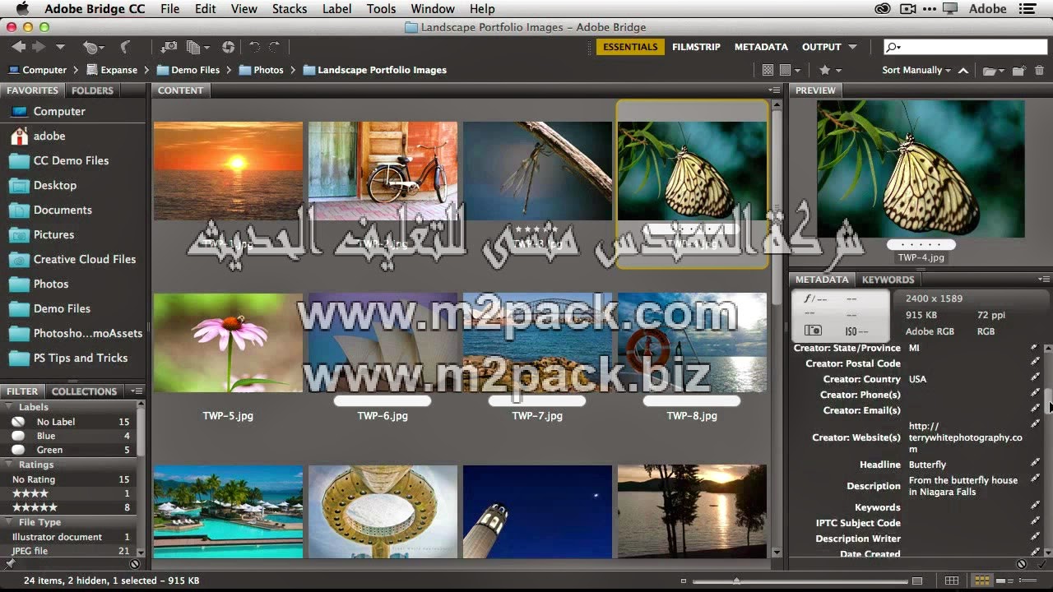Filter by five-star rating
Viewport: 1053px width, 592px height.
[x=70, y=507]
